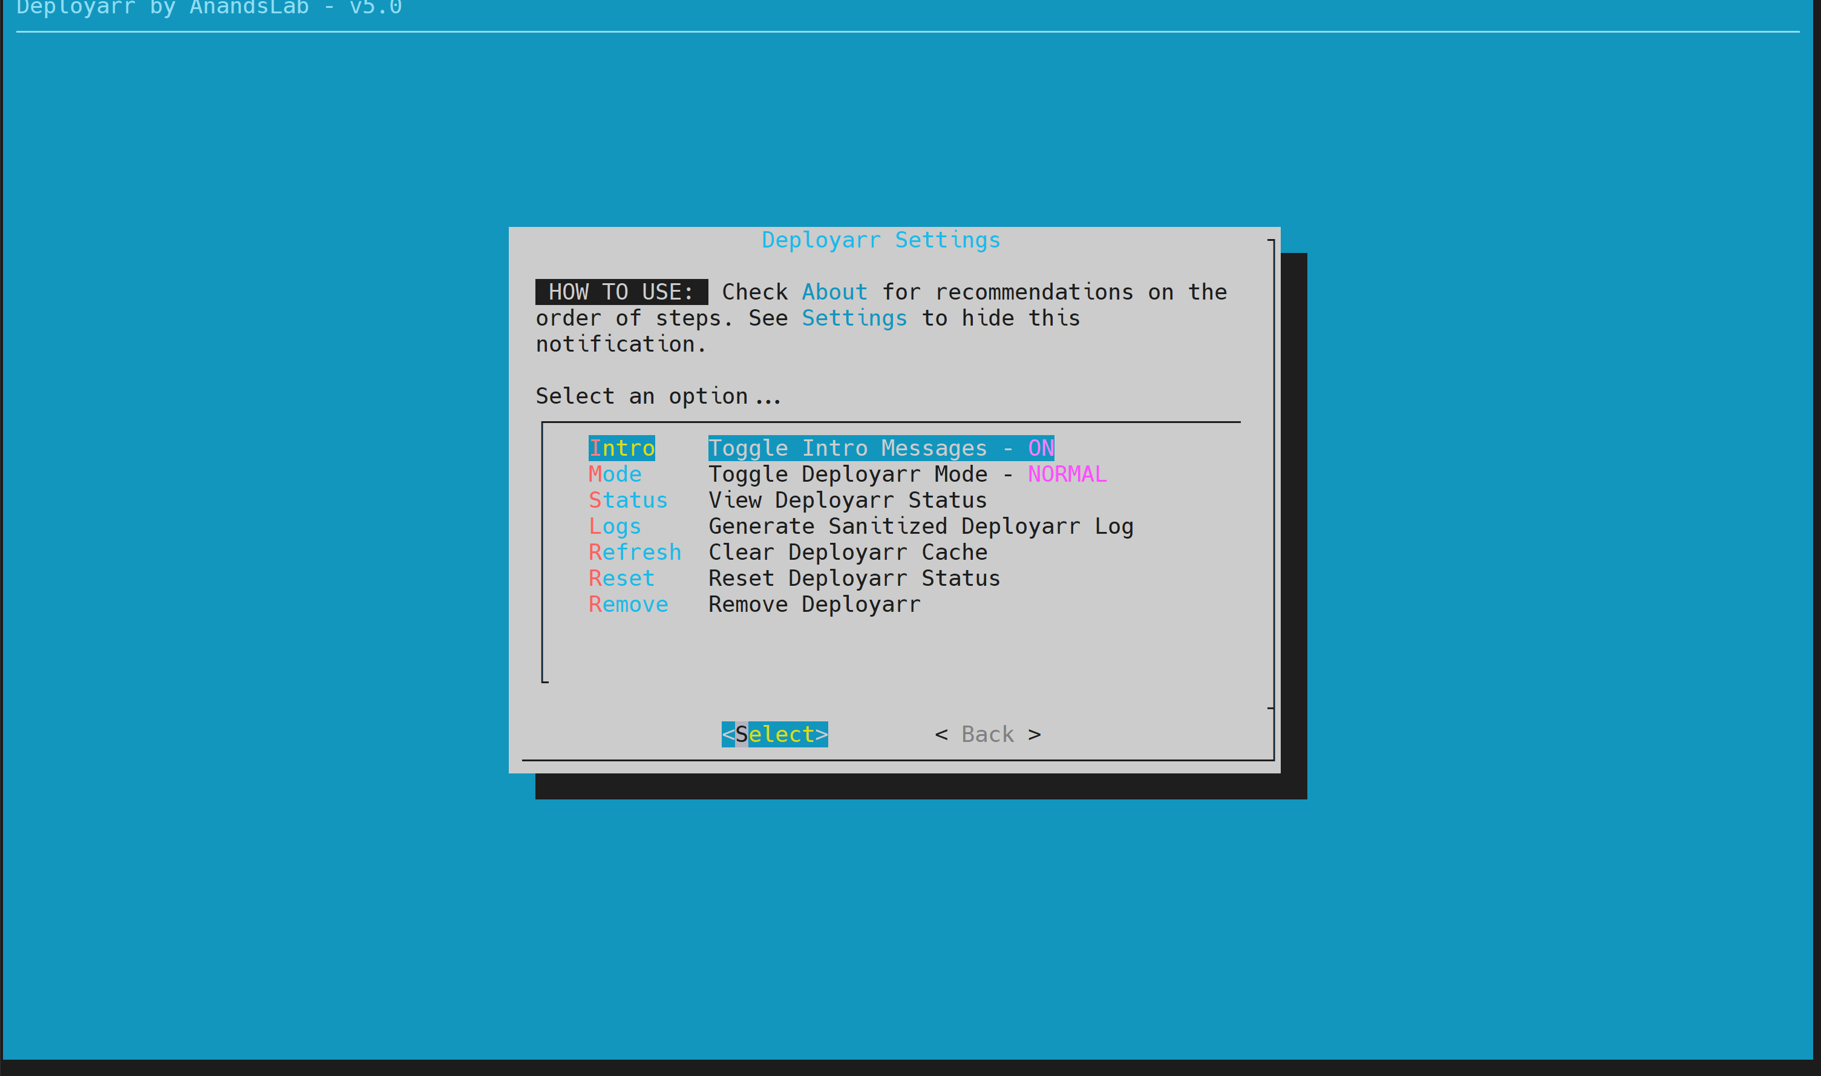Click Reset Deployarr Status description
Screen dimensions: 1821x1076
[x=854, y=579]
